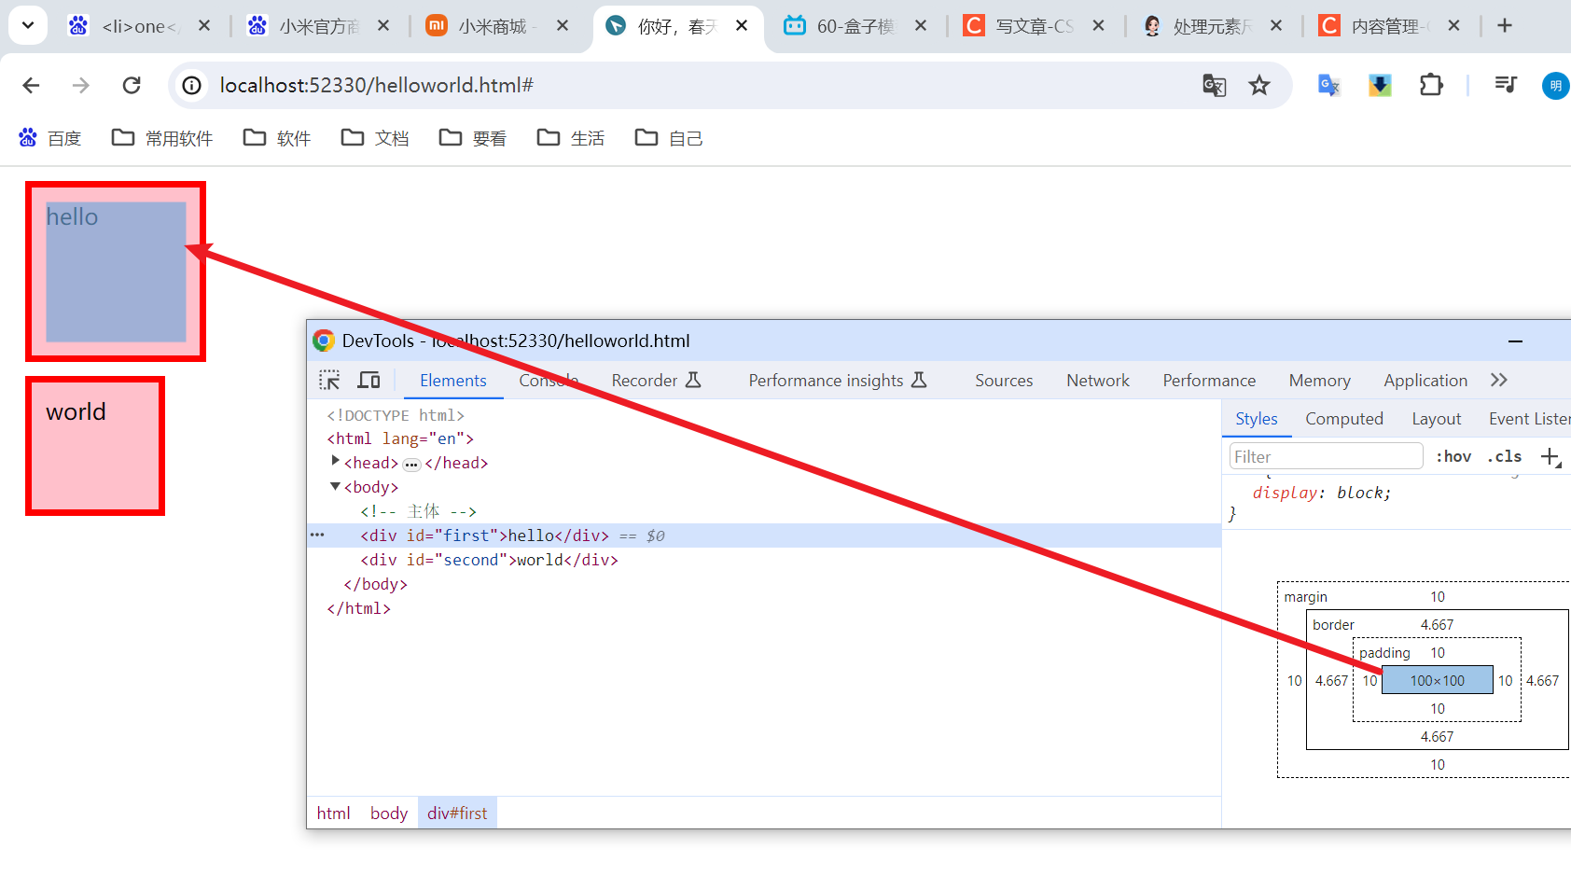
Task: Switch to the Computed styles tab
Action: (1344, 420)
